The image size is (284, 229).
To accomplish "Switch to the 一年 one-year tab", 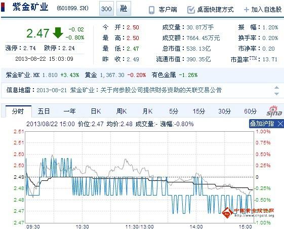I will [x=69, y=111].
